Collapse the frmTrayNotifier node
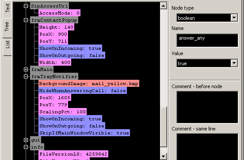Viewport: 244px width, 160px height. coord(26,76)
